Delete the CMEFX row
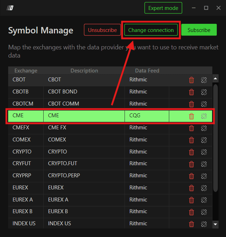This screenshot has height=237, width=226. 192,128
